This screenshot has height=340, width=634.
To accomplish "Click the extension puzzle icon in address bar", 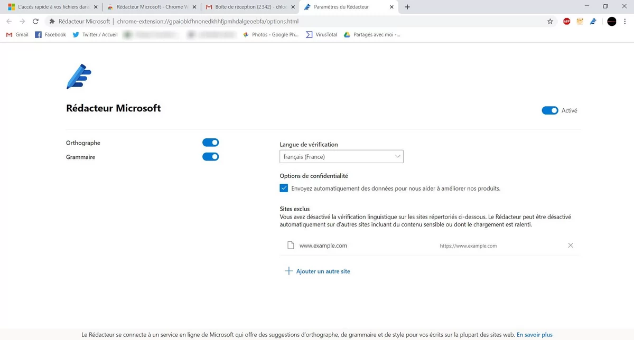I will click(x=52, y=22).
